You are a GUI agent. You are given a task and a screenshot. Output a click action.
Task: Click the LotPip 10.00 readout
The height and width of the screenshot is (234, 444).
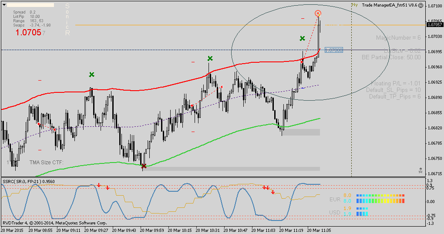(x=26, y=17)
